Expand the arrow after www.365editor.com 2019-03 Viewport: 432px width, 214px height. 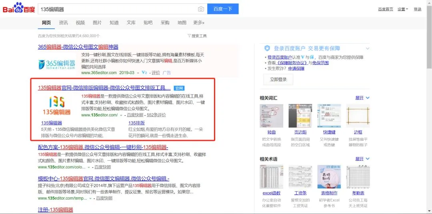pyautogui.click(x=138, y=73)
